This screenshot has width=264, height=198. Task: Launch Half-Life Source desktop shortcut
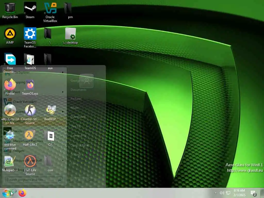[30, 165]
